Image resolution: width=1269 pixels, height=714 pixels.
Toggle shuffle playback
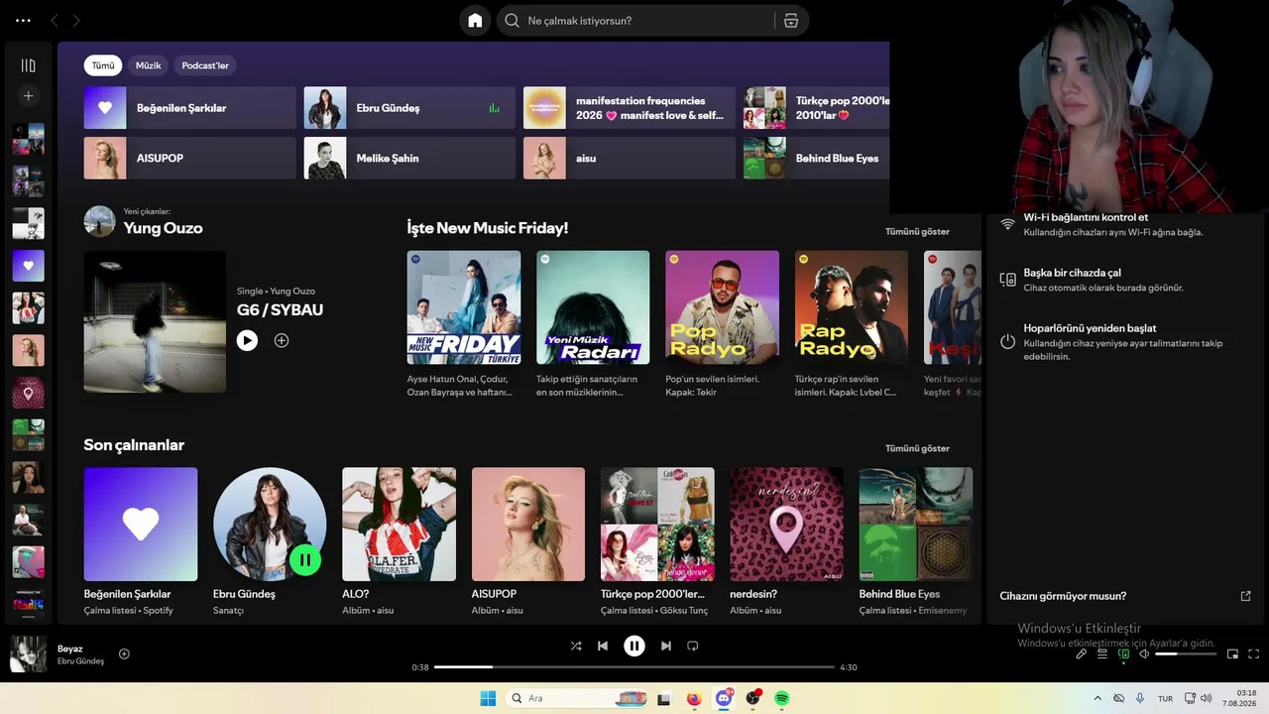576,646
